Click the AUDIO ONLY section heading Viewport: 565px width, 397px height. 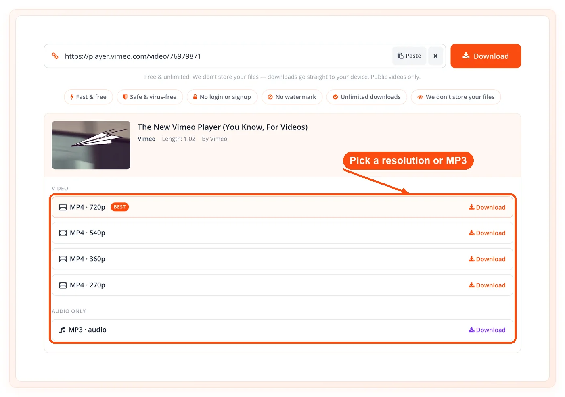(x=69, y=311)
